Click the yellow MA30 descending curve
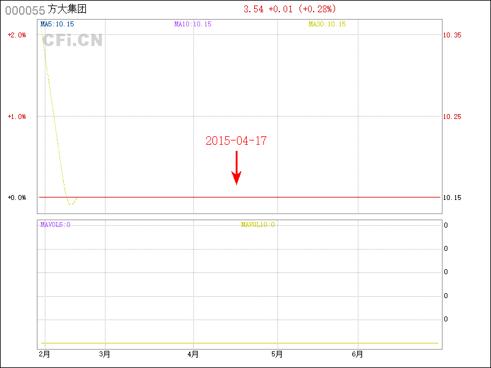Image resolution: width=491 pixels, height=368 pixels. pos(53,116)
